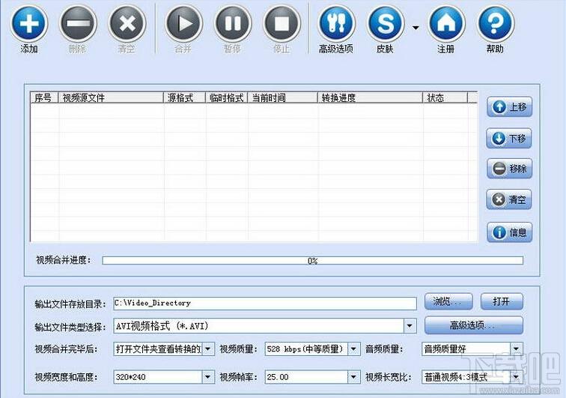Click the 移除 (Remove) side button
Viewport: 566px width, 398px height.
(x=509, y=169)
